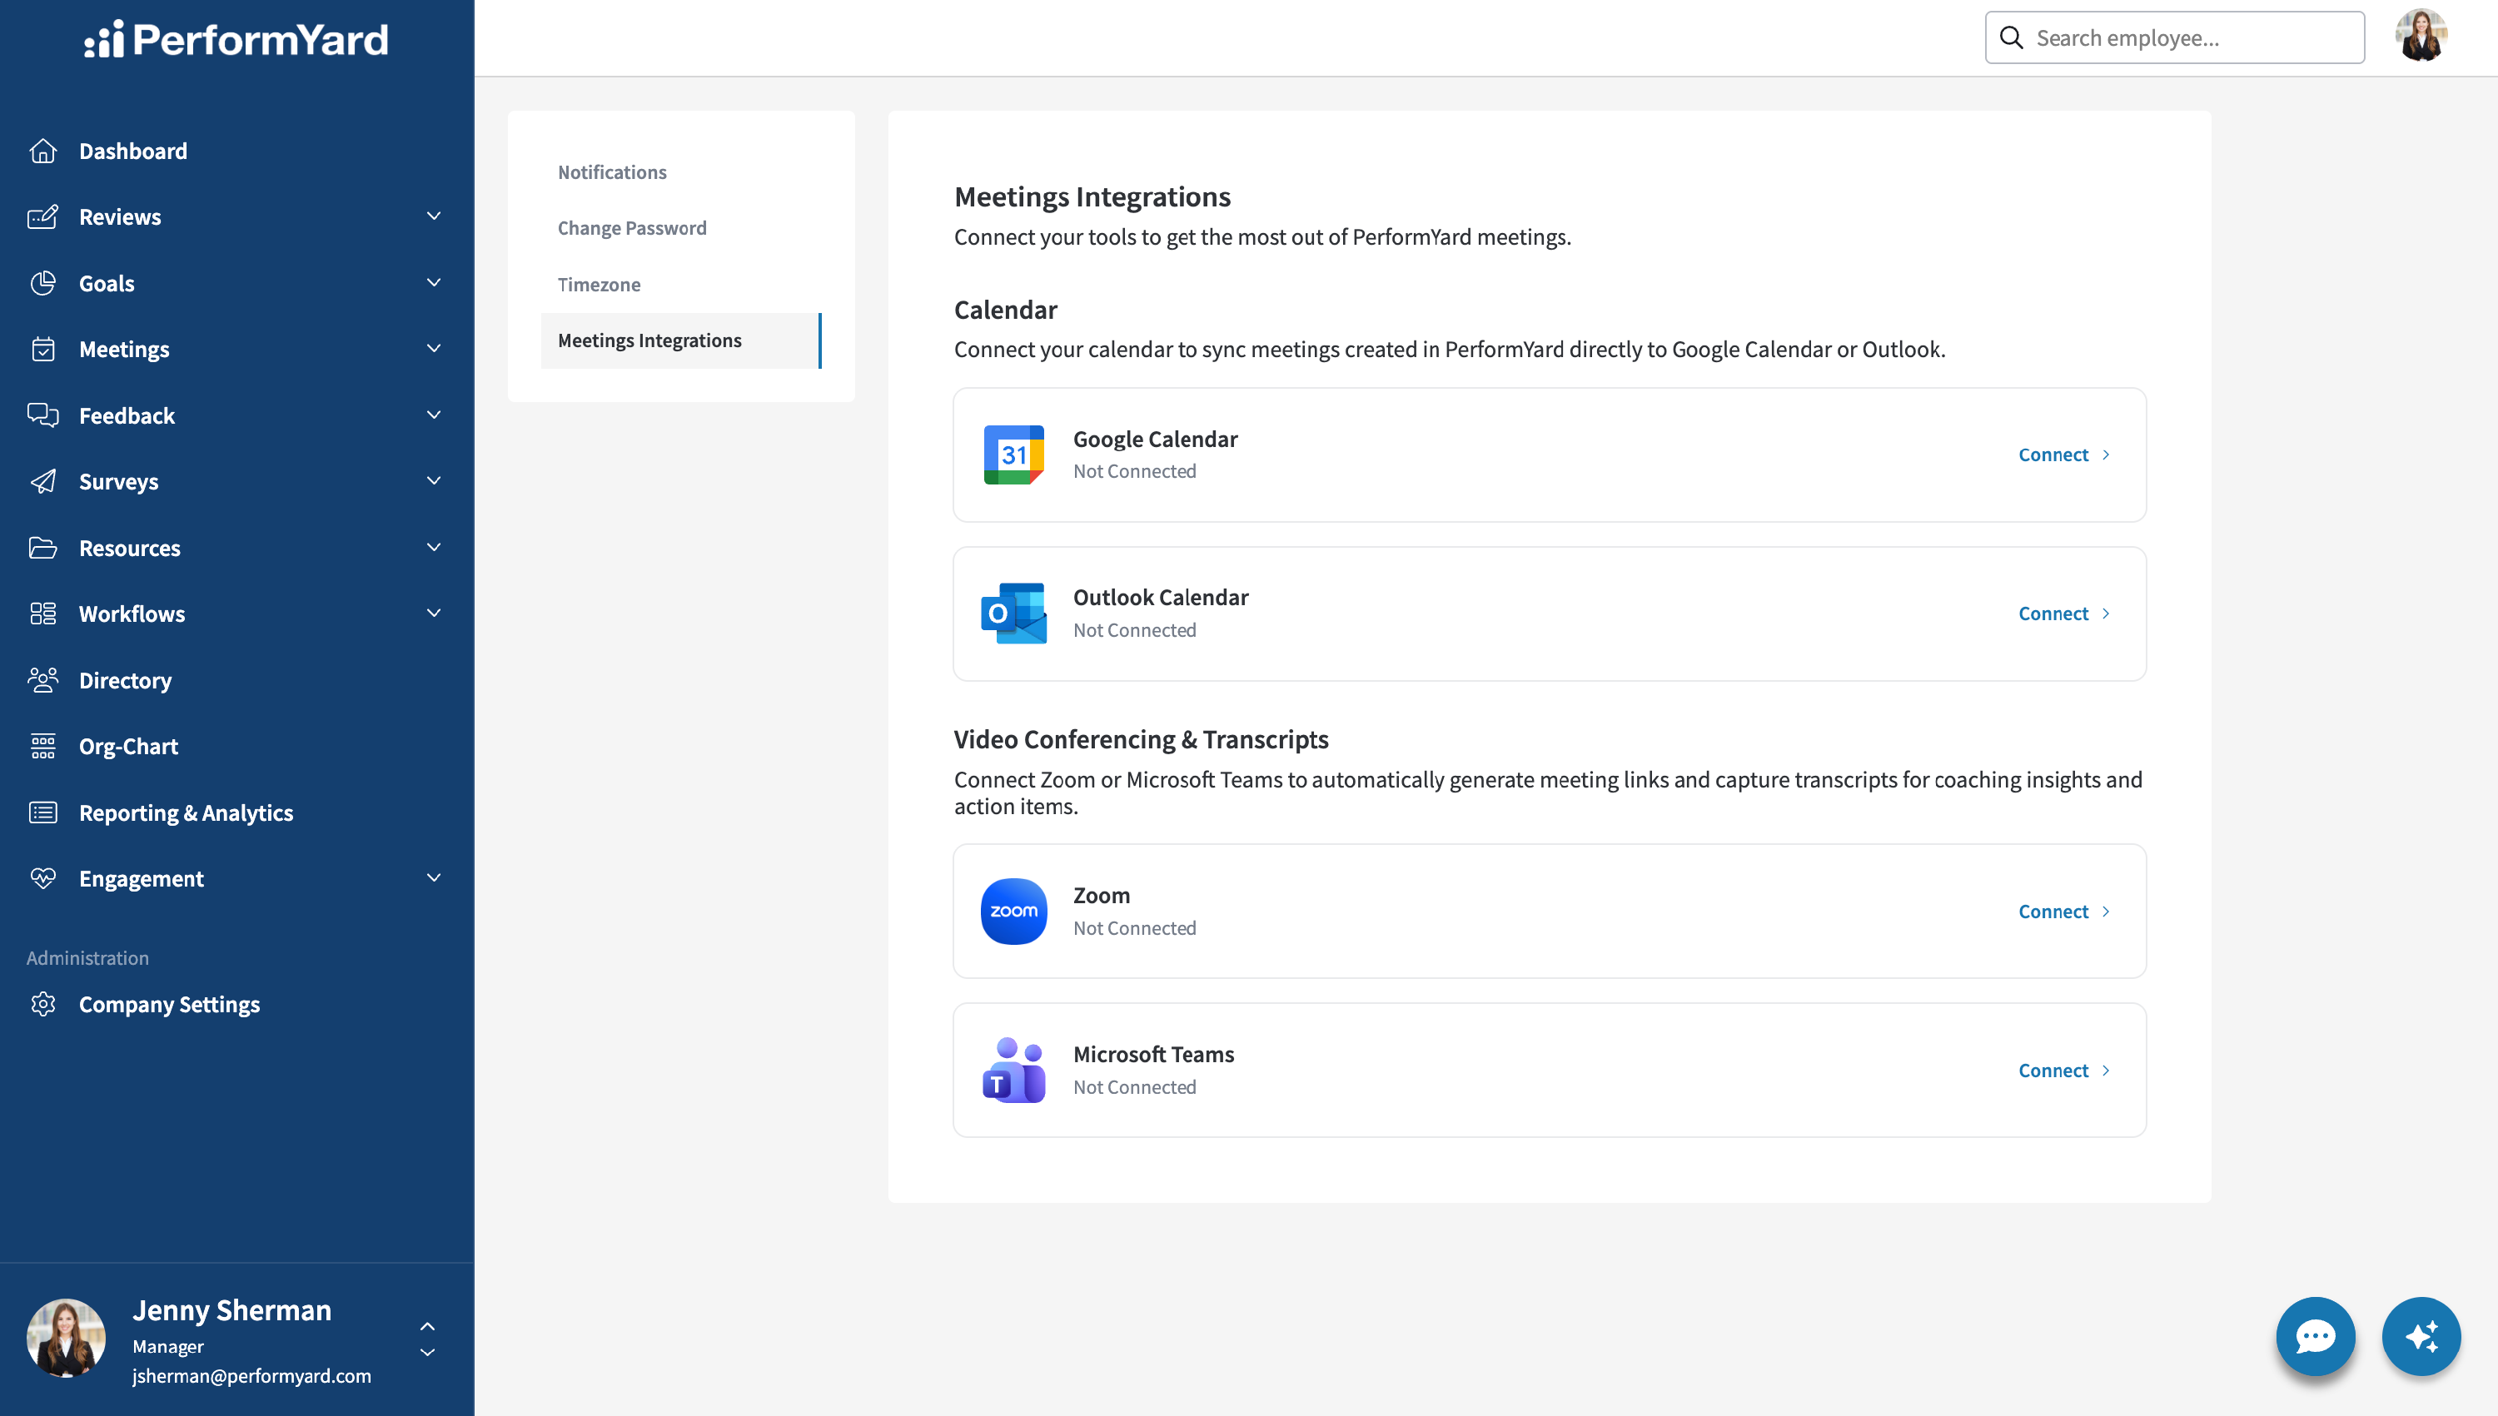Open Org-Chart from the sidebar icon

tap(42, 746)
